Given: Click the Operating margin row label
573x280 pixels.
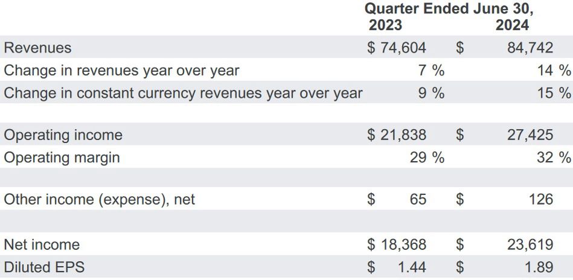Looking at the screenshot, I should pyautogui.click(x=62, y=157).
